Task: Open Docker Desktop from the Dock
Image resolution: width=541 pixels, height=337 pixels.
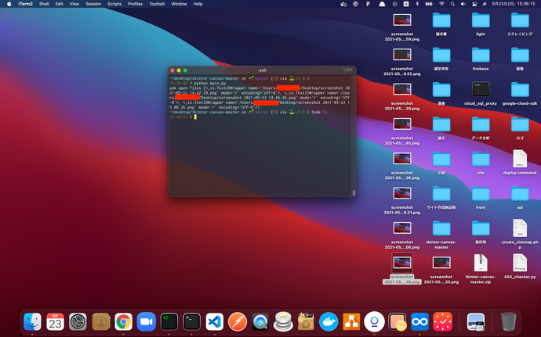Action: (329, 321)
